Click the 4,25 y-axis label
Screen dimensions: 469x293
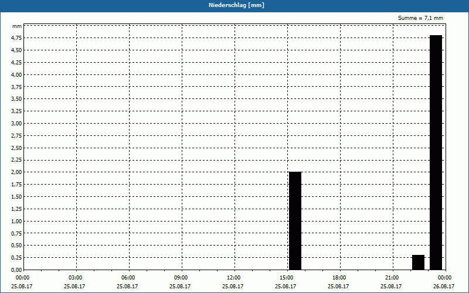click(x=16, y=63)
